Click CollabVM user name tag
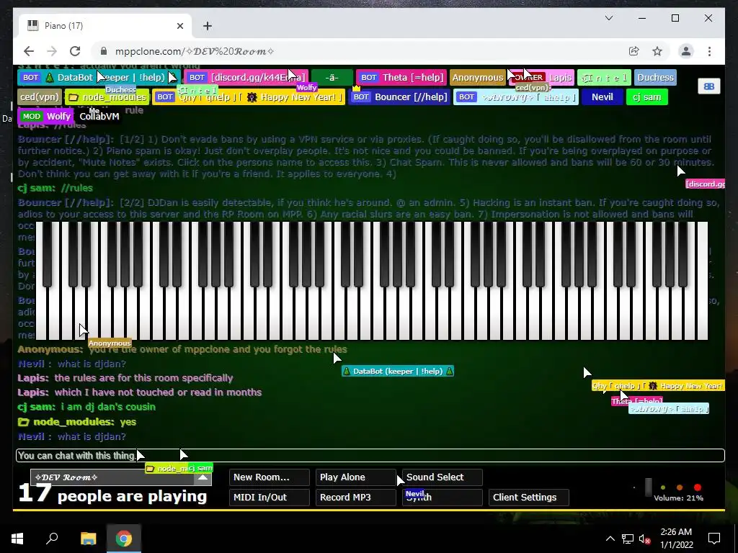Screen dimensions: 738x553 [99, 116]
